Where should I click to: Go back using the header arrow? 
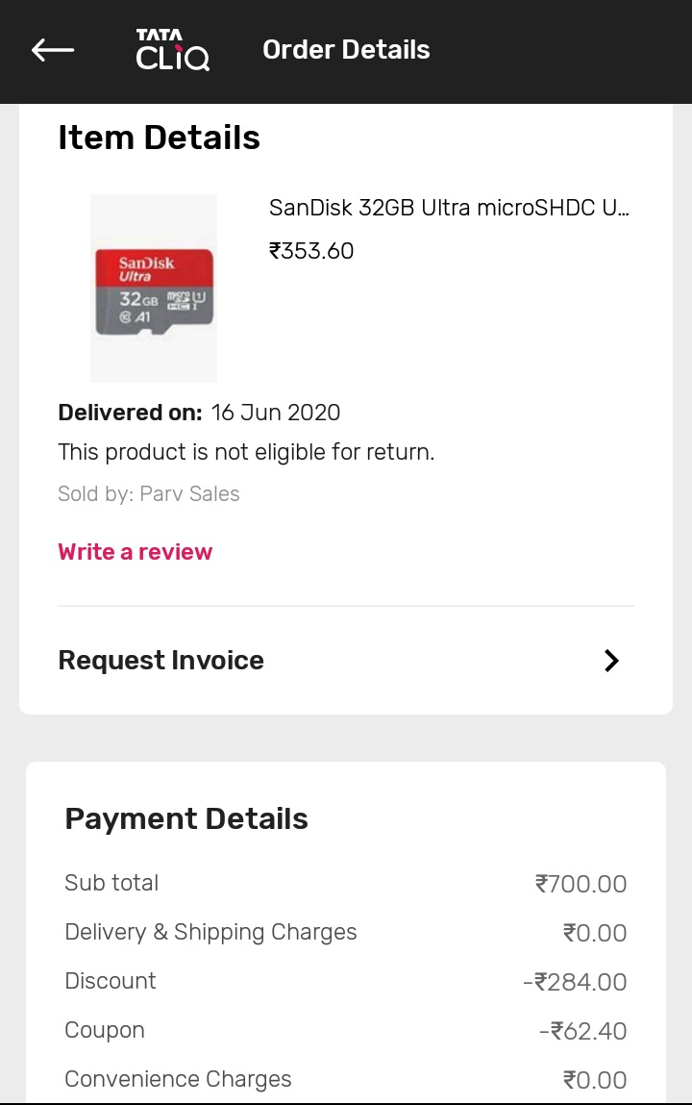[53, 50]
